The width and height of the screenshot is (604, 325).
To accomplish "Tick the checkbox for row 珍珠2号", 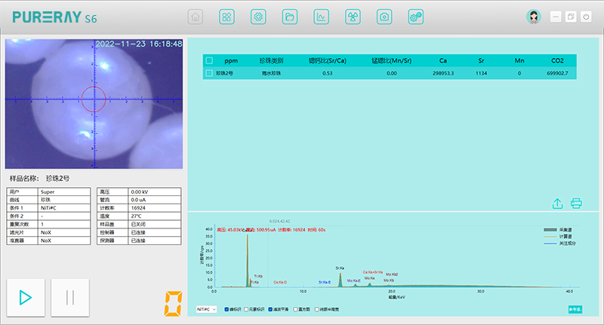I will 209,73.
